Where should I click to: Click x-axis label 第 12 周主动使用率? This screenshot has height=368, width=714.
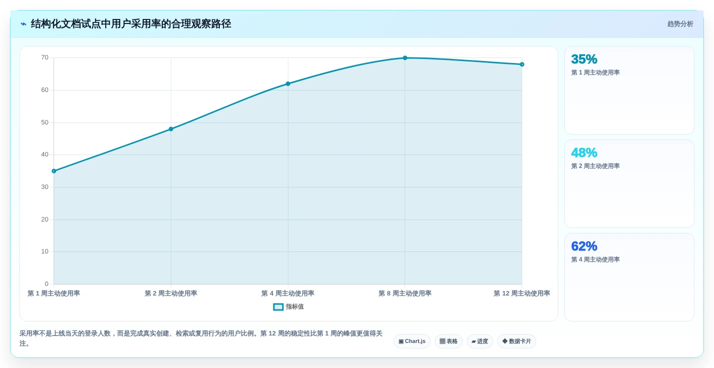point(522,293)
